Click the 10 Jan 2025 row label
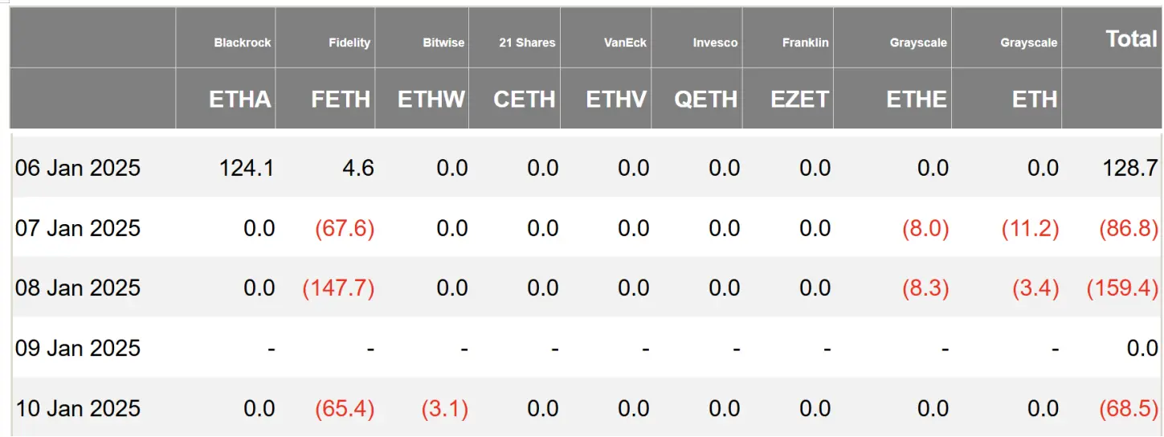The width and height of the screenshot is (1164, 437). (78, 408)
